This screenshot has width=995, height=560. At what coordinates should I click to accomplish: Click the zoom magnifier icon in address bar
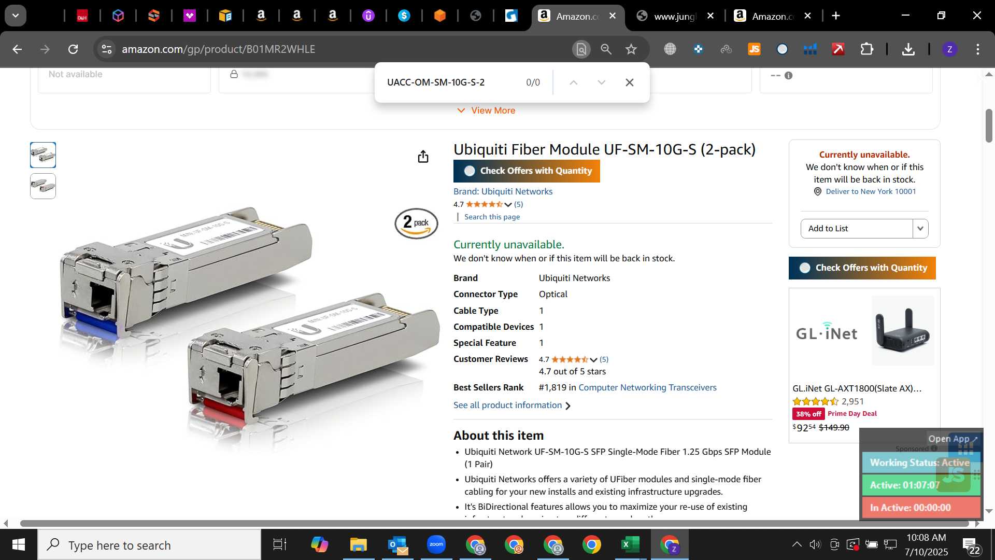click(606, 49)
